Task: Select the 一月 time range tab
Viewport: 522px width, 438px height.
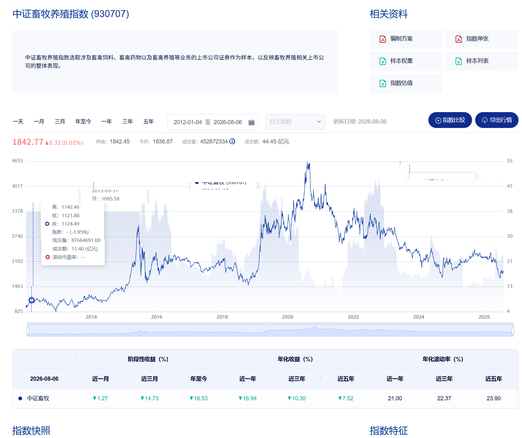Action: (x=39, y=122)
